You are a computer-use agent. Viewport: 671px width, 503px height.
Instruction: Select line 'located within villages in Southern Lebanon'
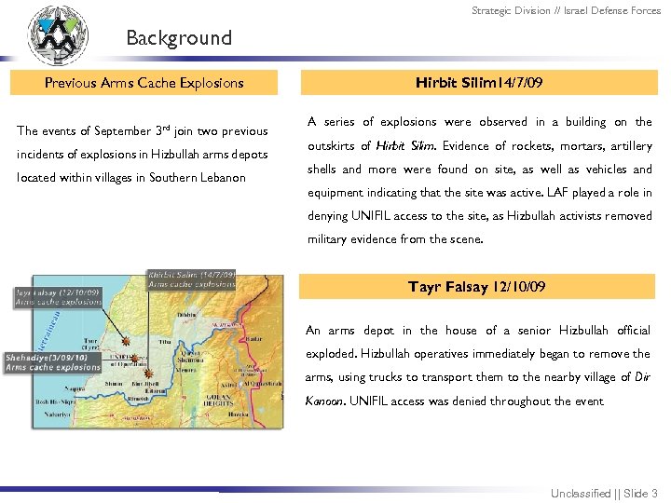131,177
